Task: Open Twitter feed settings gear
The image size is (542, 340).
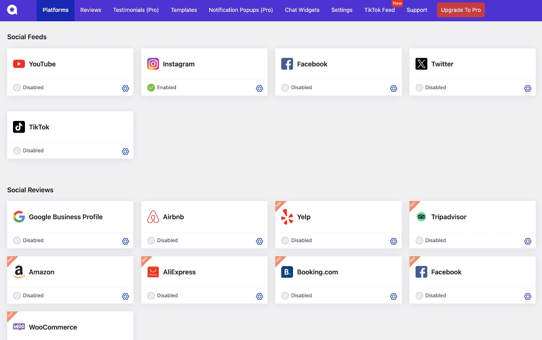Action: (528, 88)
